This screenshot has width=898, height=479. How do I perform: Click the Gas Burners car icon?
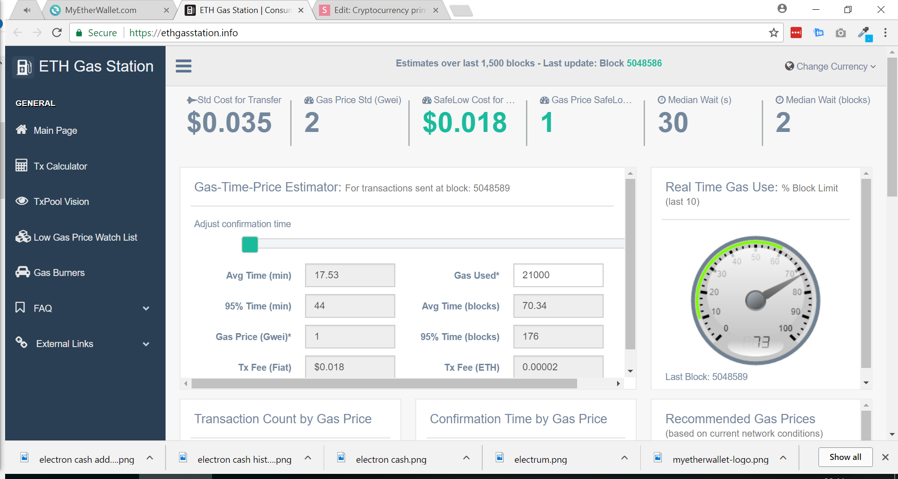point(22,272)
